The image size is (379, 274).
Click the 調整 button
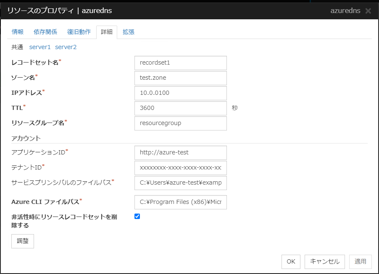coord(22,241)
